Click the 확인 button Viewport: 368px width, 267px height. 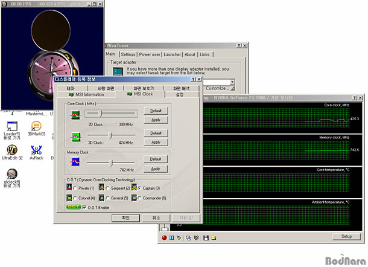(125, 218)
